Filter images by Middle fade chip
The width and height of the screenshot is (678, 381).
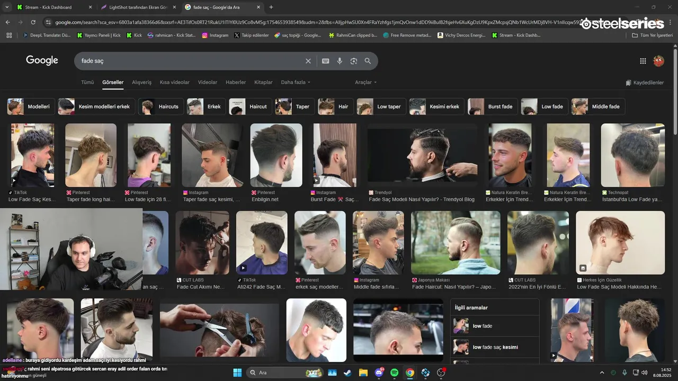[598, 106]
